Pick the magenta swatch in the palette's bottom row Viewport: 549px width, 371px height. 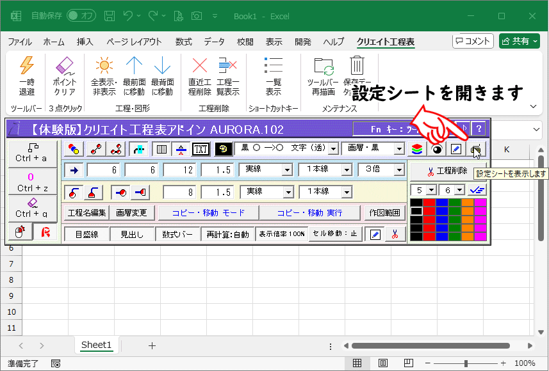[x=480, y=237]
